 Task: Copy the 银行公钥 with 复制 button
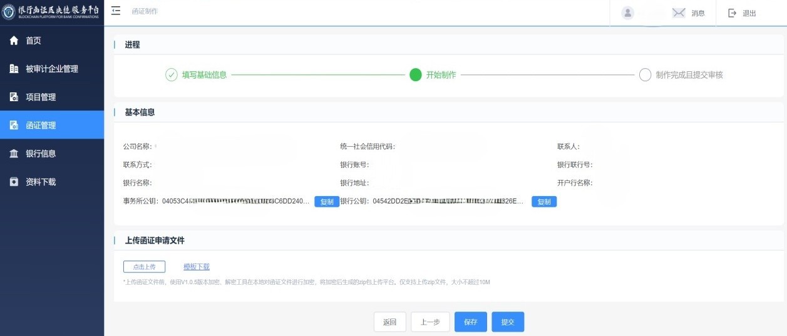click(x=544, y=202)
